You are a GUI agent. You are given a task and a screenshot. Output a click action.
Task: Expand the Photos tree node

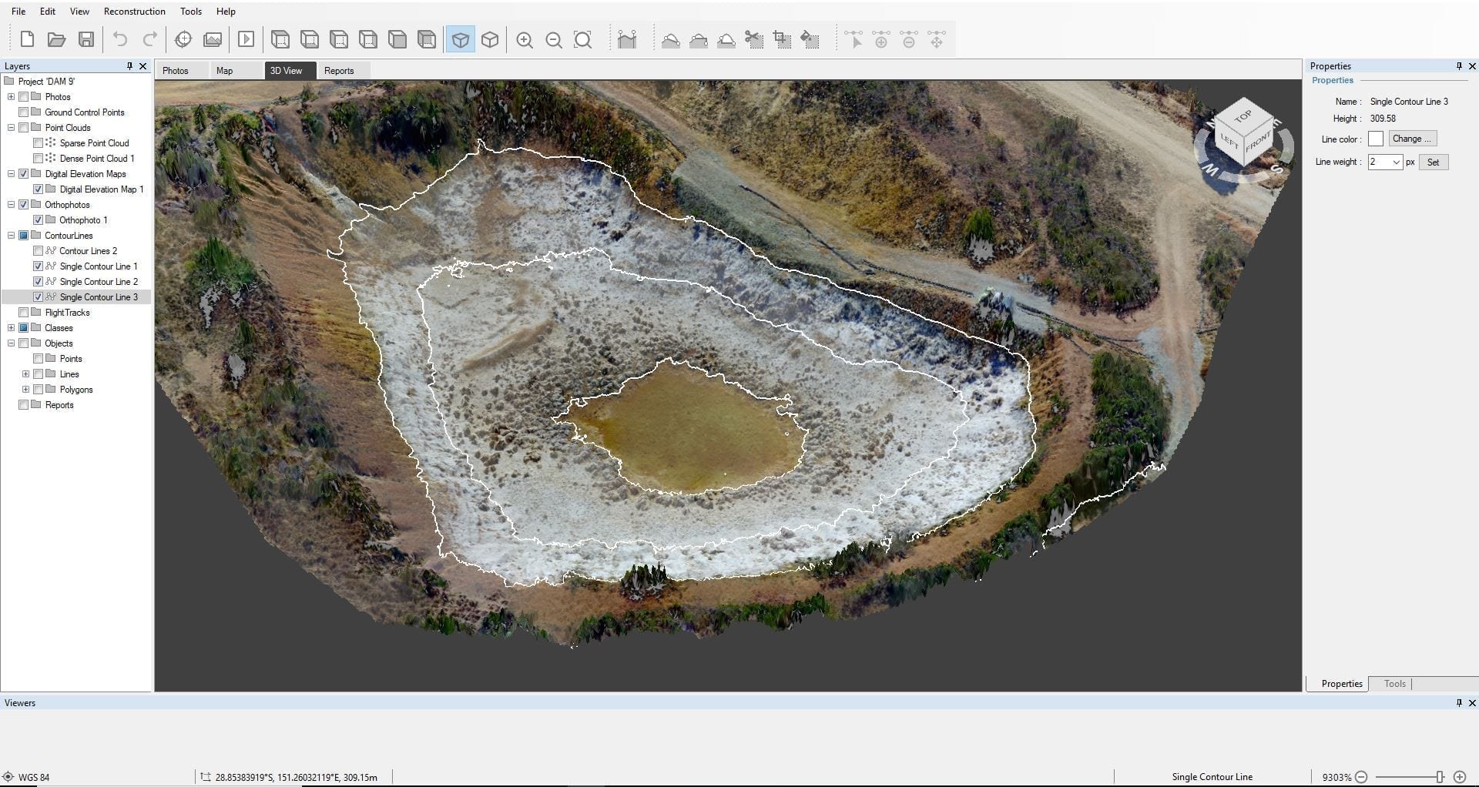(11, 97)
